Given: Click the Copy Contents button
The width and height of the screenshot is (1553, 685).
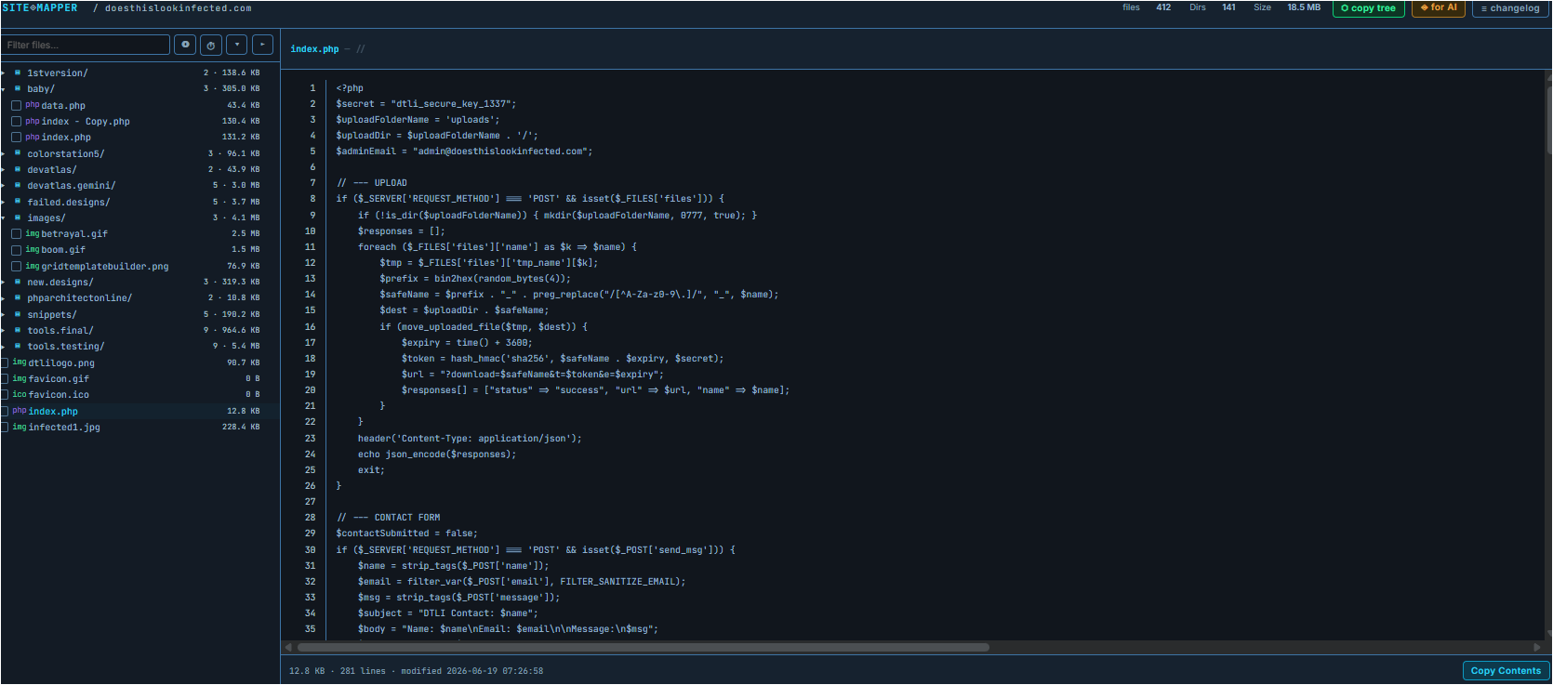Looking at the screenshot, I should (1506, 670).
